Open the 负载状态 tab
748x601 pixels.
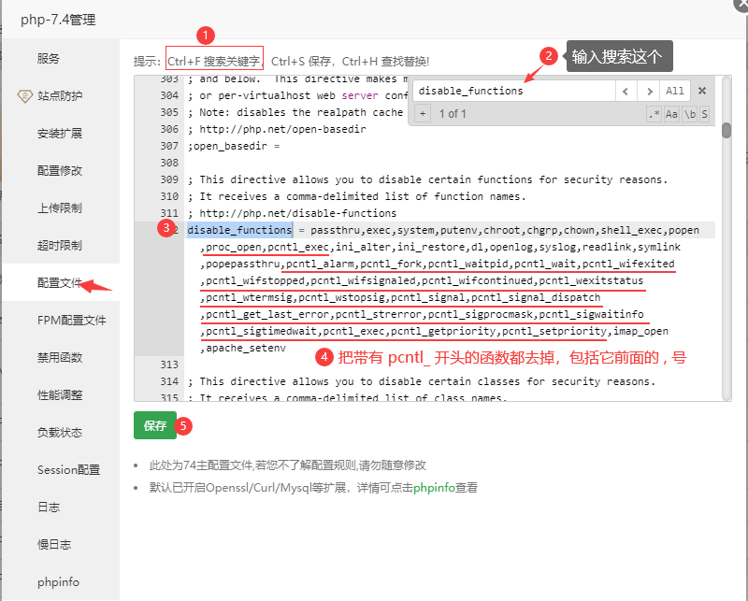[60, 432]
